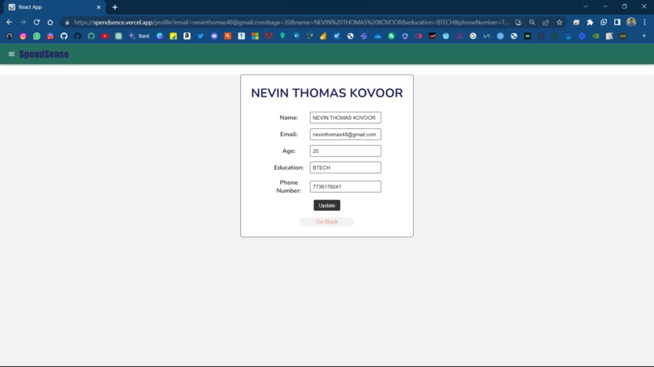Screen dimensions: 654x367
Task: Open the Amazon bookmark
Action: [187, 36]
